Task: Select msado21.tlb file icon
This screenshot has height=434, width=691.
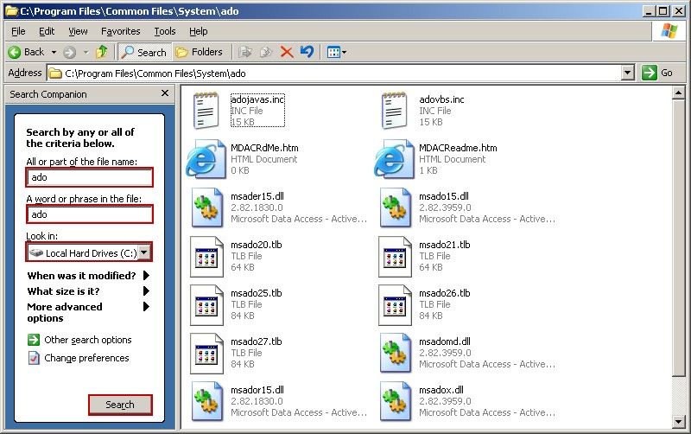Action: 395,256
